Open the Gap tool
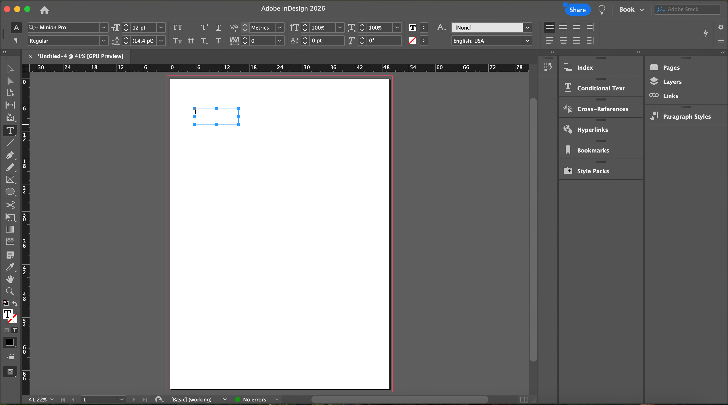728x405 pixels. point(10,105)
